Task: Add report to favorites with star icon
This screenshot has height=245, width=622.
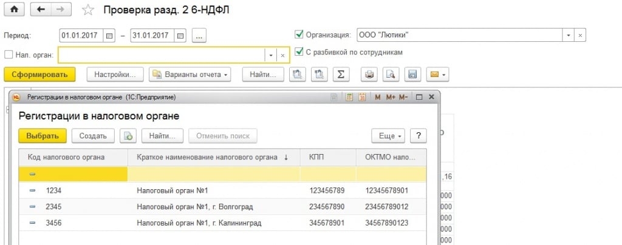Action: point(89,10)
